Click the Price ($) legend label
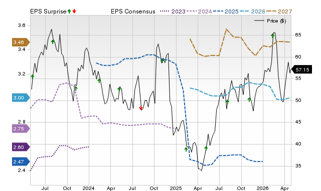Viewport: 321px width, 191px height. click(276, 21)
